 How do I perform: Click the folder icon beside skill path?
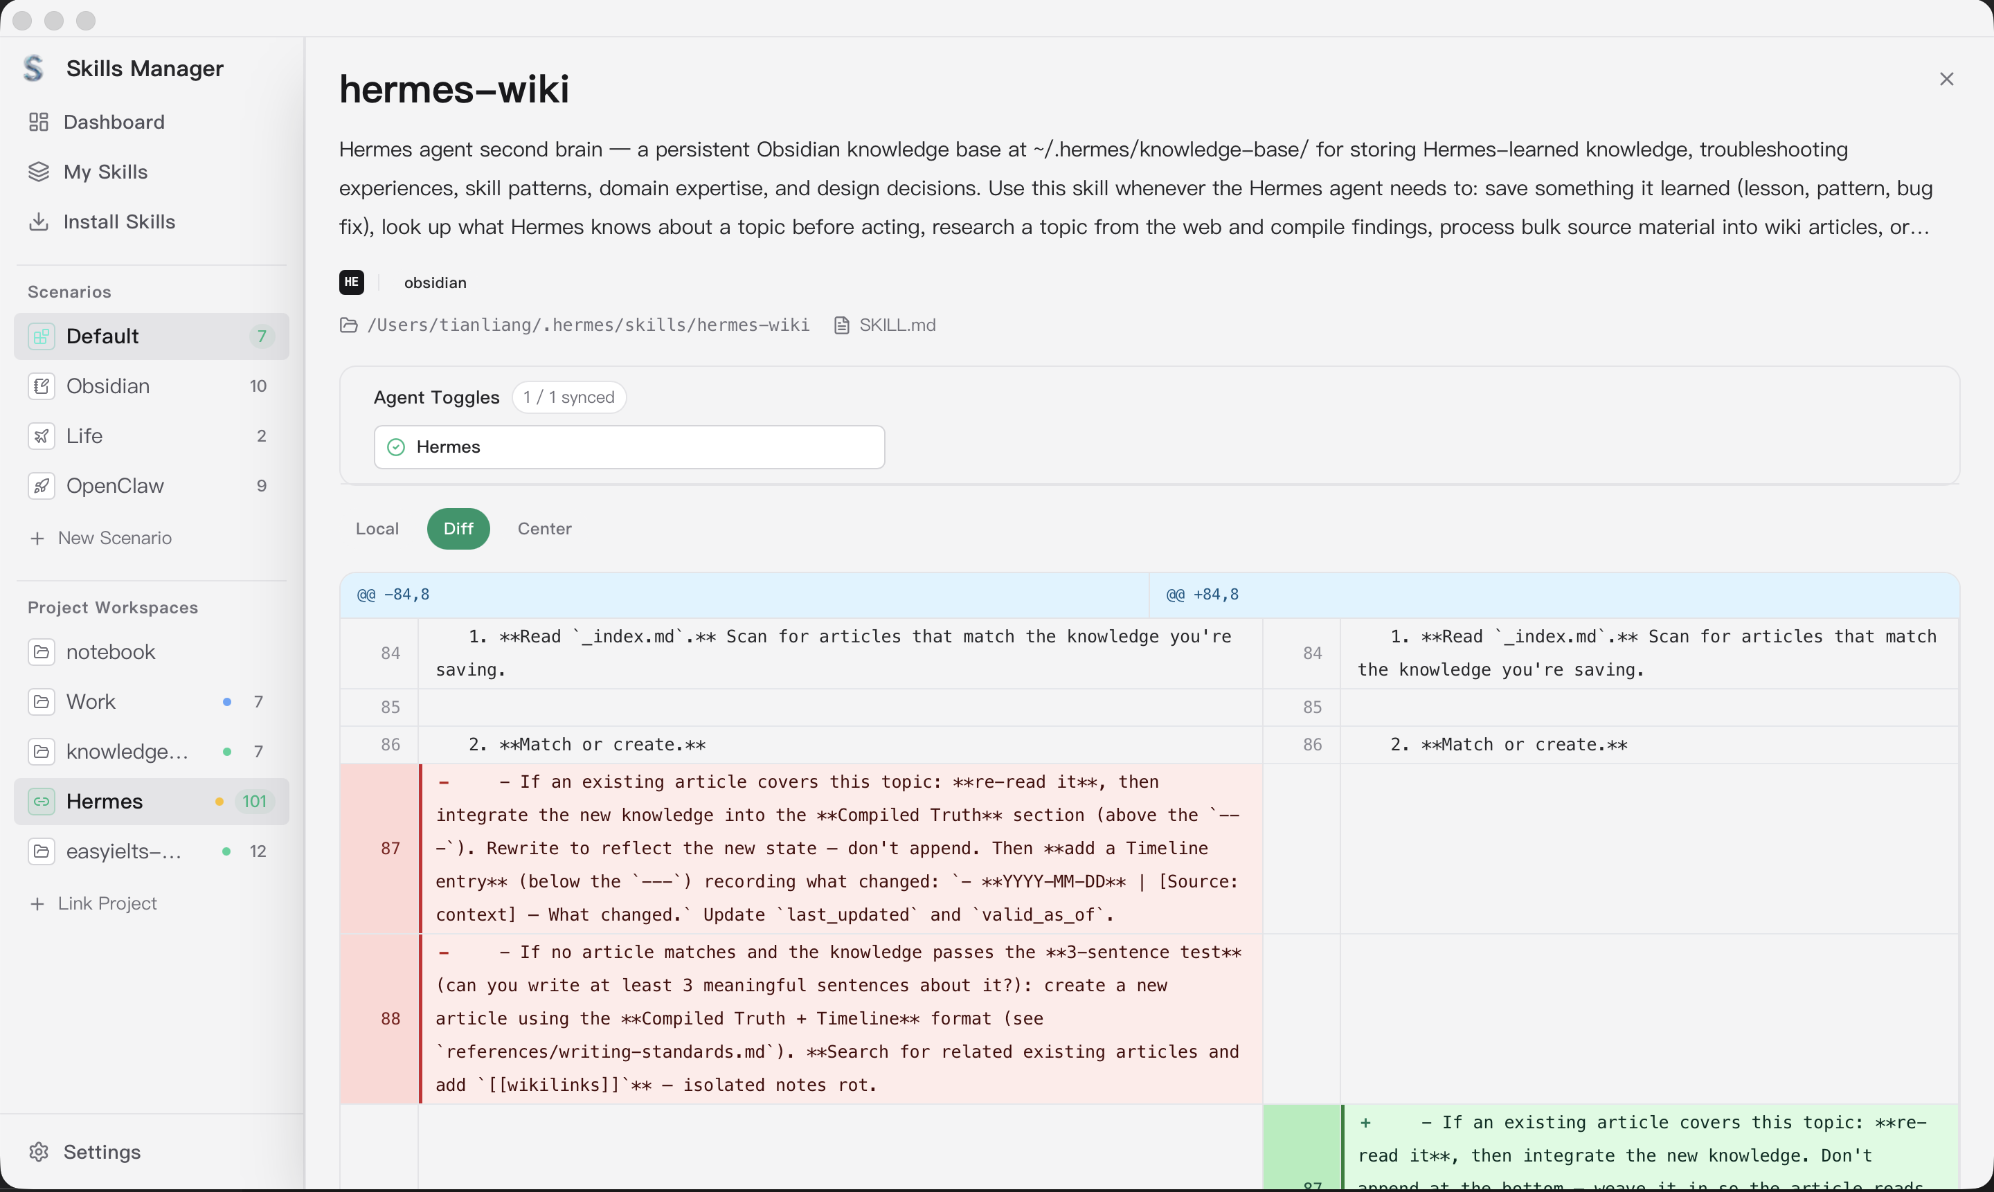tap(349, 325)
